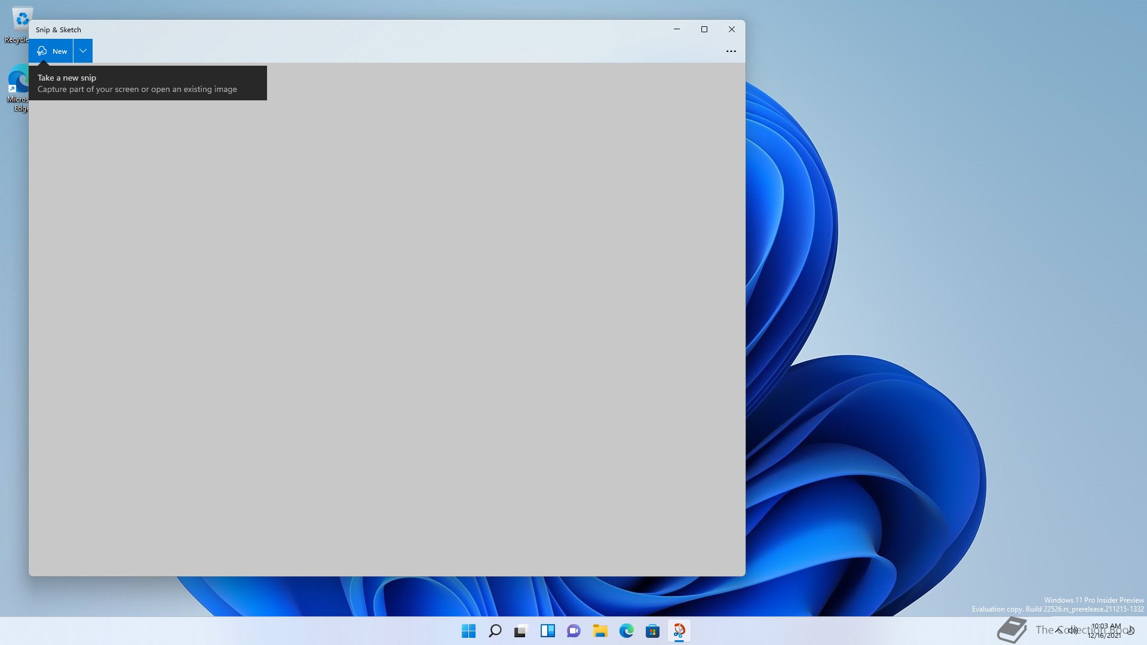Image resolution: width=1147 pixels, height=645 pixels.
Task: Click the volume speaker tray icon
Action: point(1073,630)
